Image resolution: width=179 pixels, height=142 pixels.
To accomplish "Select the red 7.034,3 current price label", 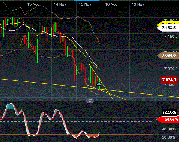I will (169, 80).
